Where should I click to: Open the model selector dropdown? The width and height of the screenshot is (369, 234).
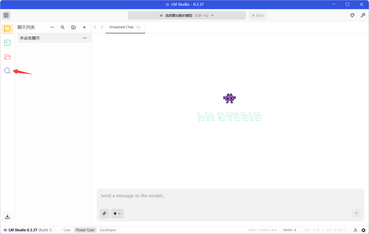pos(187,16)
